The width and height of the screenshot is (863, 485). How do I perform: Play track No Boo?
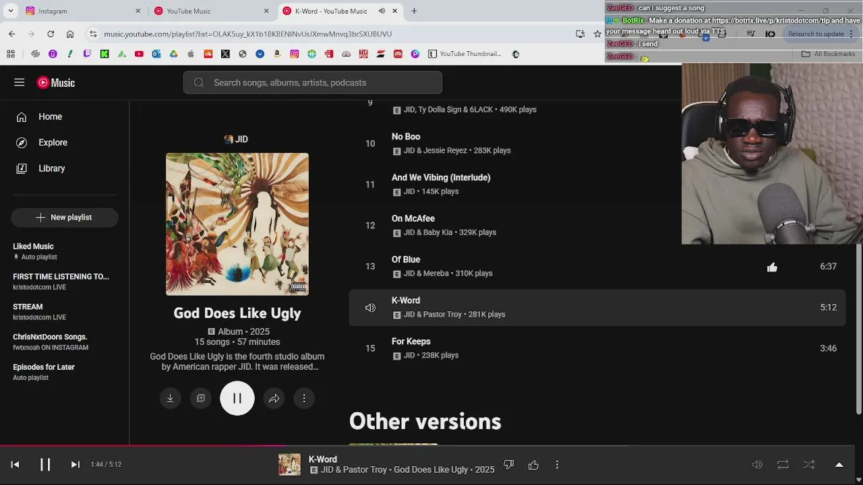(x=406, y=137)
